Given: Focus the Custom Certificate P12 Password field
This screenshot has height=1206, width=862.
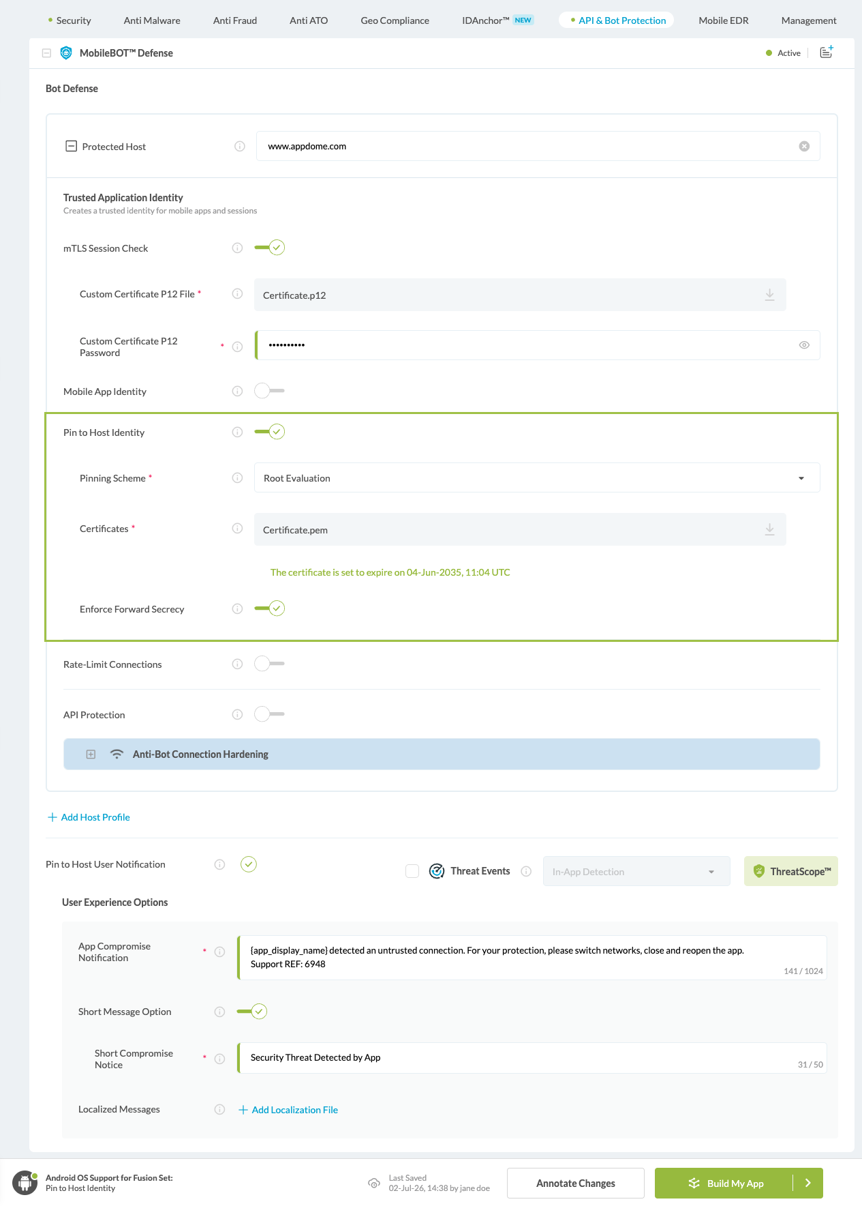Looking at the screenshot, I should pyautogui.click(x=538, y=345).
